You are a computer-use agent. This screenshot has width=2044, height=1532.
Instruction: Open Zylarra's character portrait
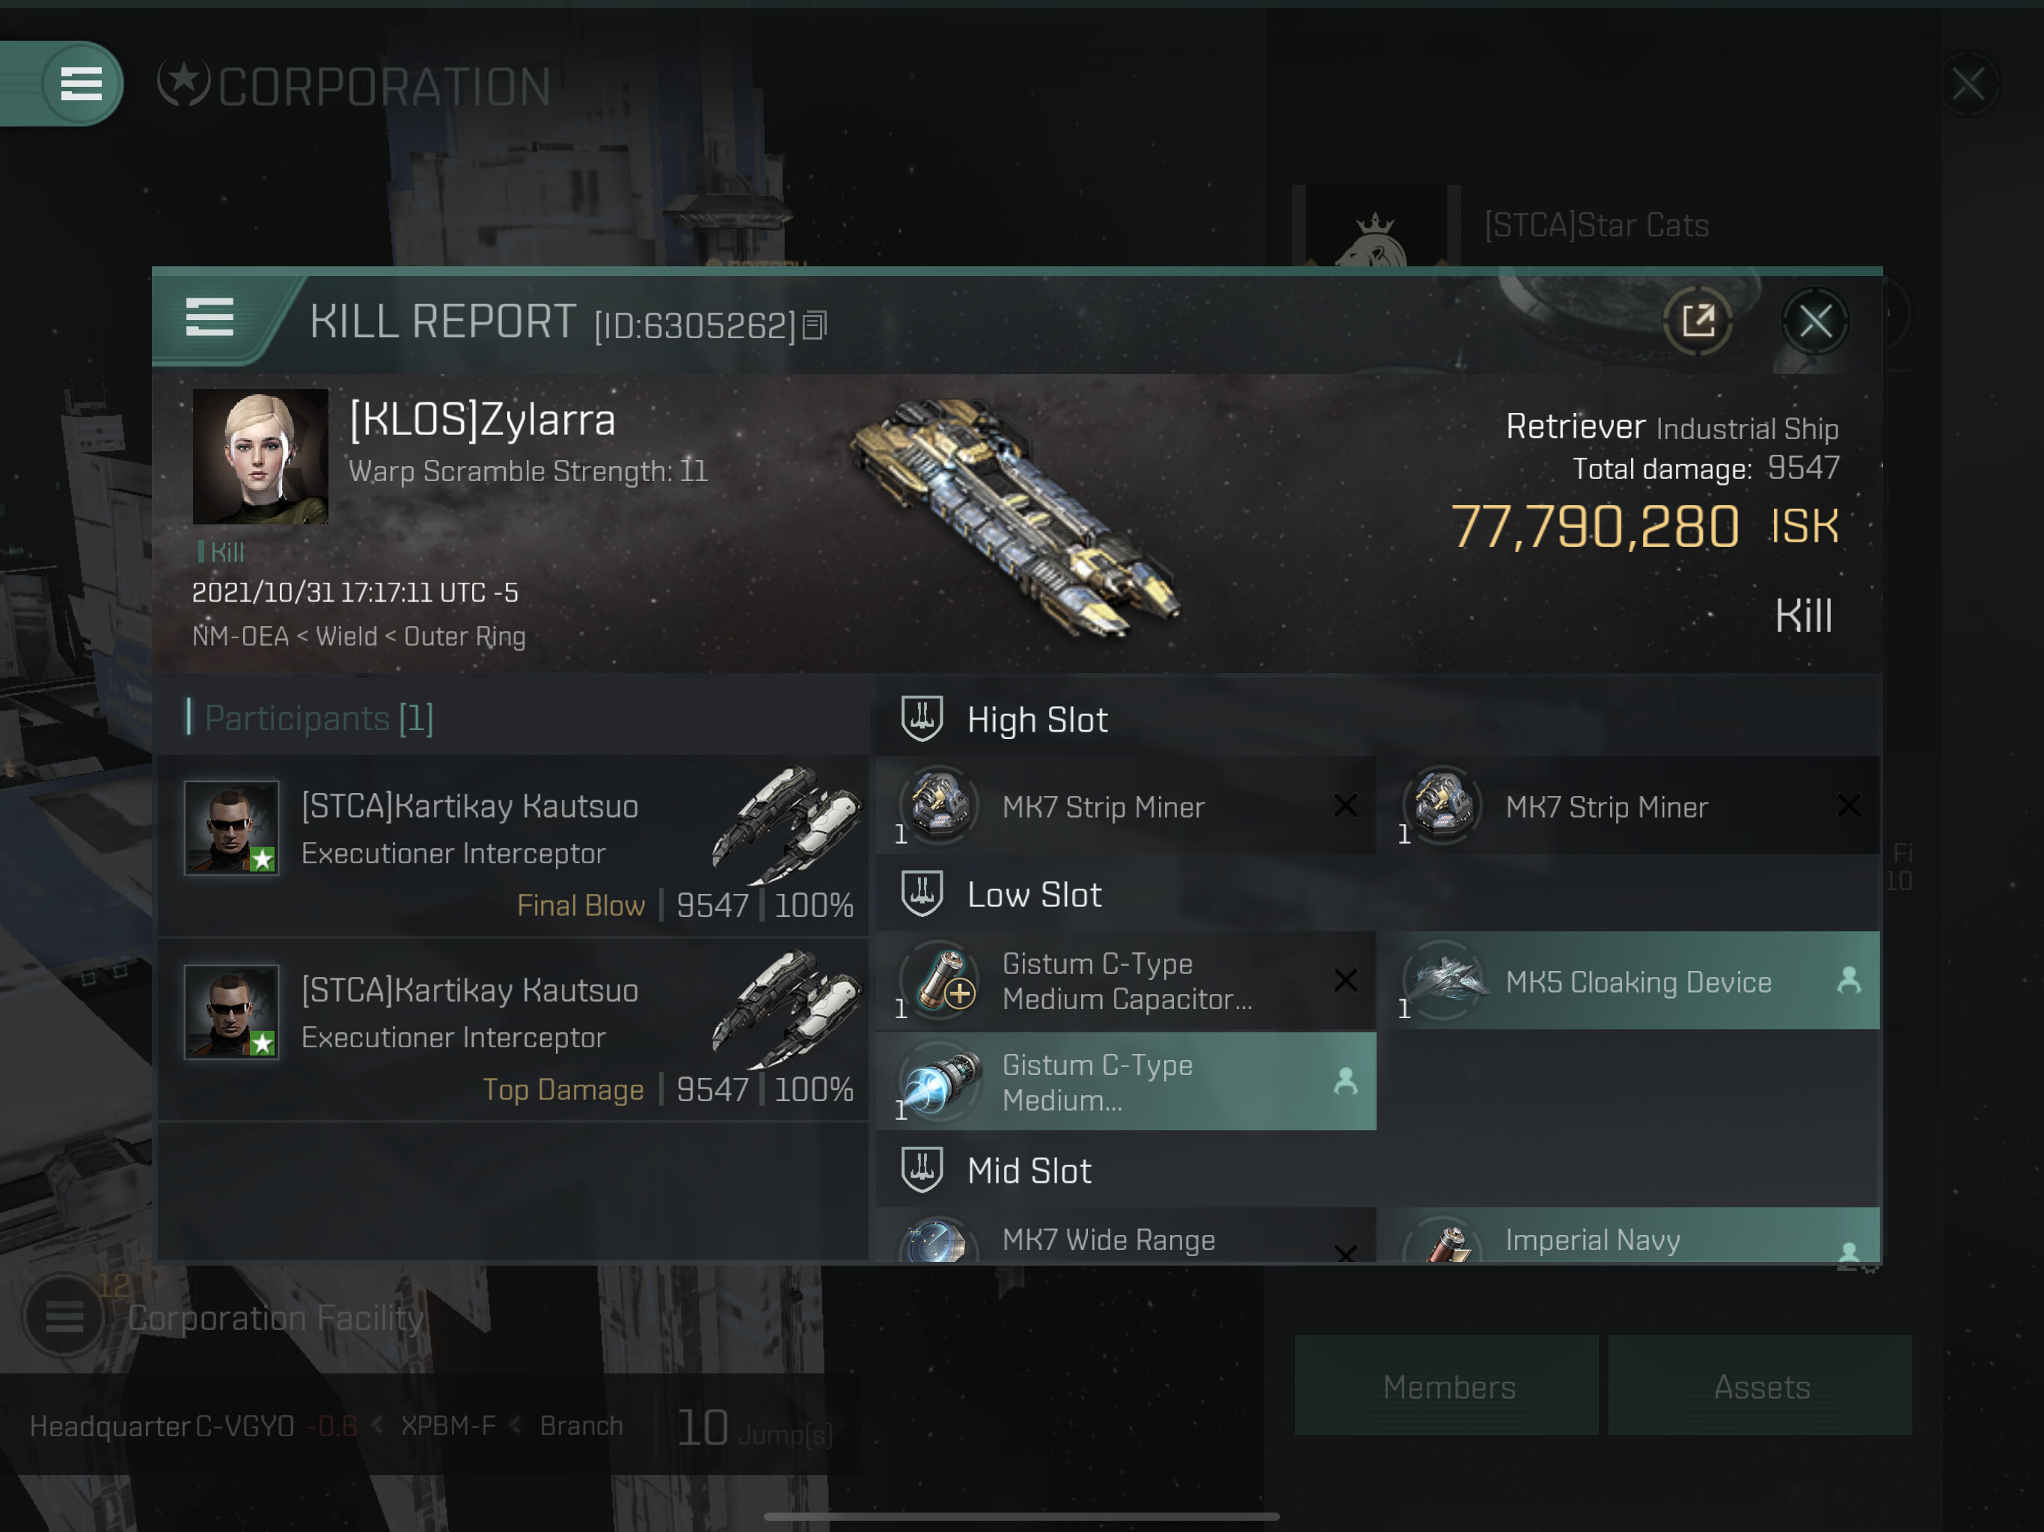(260, 456)
